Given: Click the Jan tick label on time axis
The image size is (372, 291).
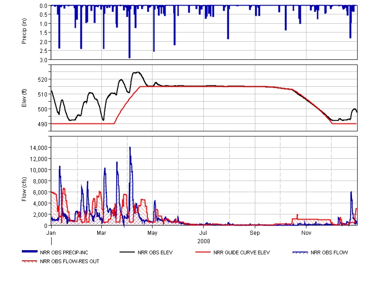Looking at the screenshot, I should (x=51, y=233).
